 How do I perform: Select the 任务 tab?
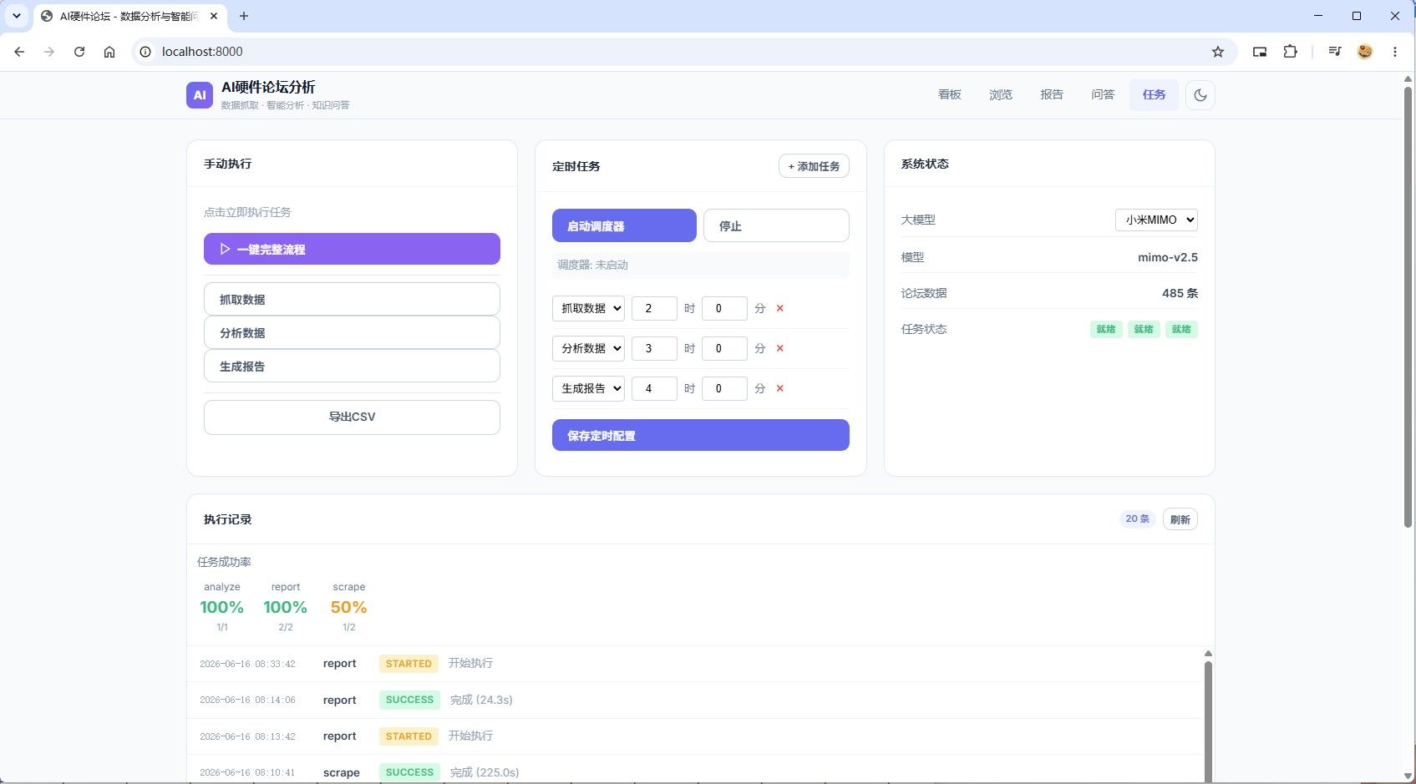1154,95
